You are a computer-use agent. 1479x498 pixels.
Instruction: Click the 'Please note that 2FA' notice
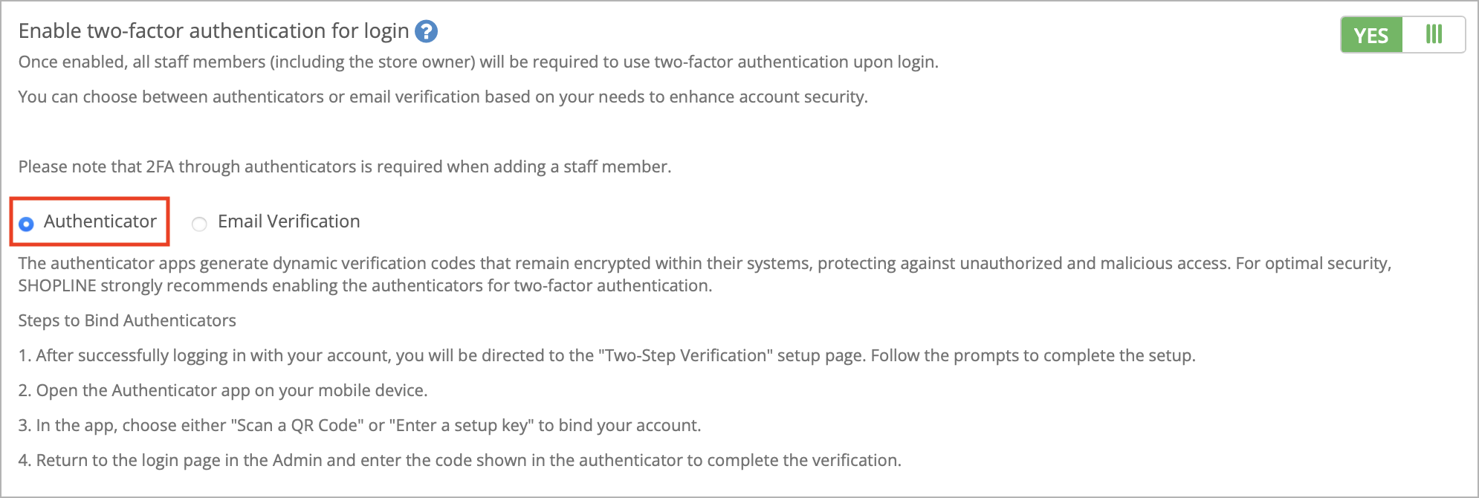point(345,166)
